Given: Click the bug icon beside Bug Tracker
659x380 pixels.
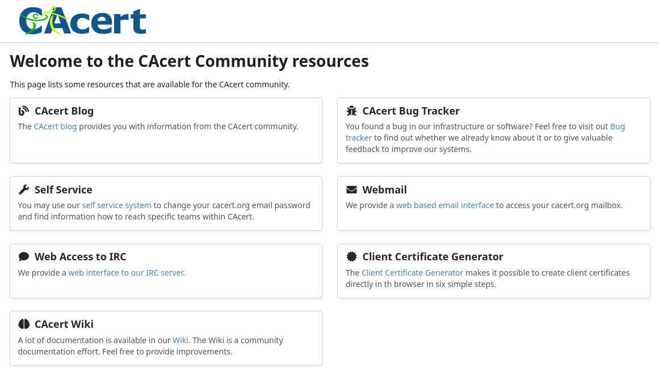Looking at the screenshot, I should click(x=351, y=111).
